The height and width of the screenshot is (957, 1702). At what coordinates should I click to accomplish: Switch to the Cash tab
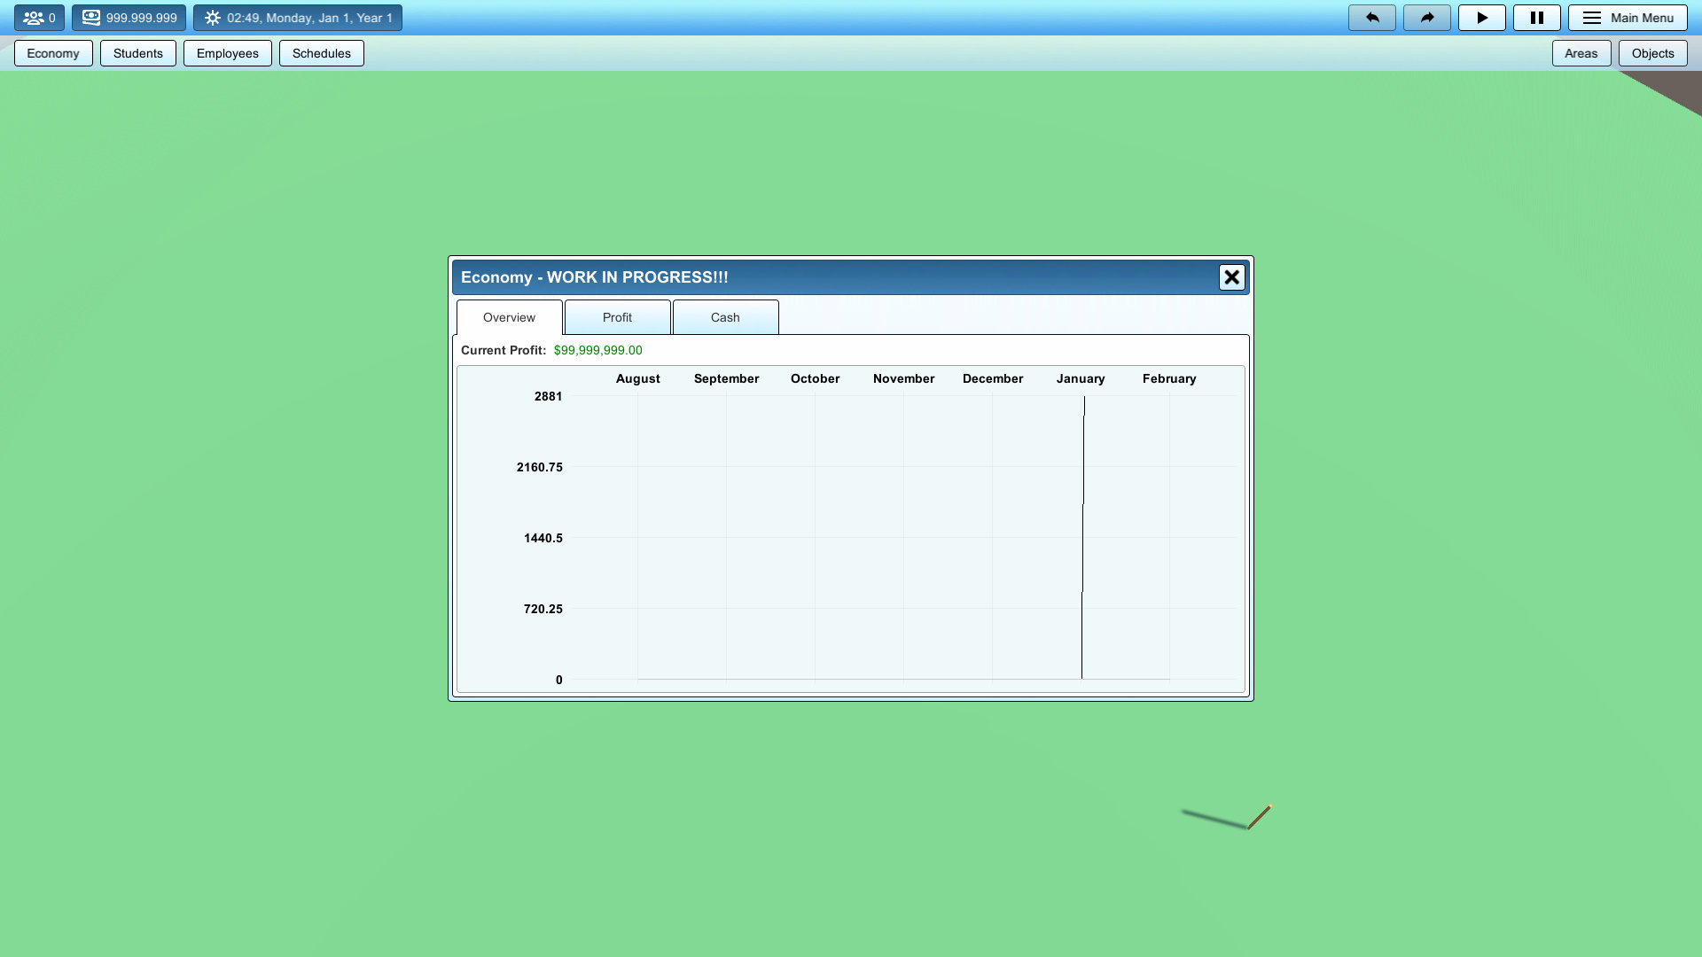click(x=724, y=317)
